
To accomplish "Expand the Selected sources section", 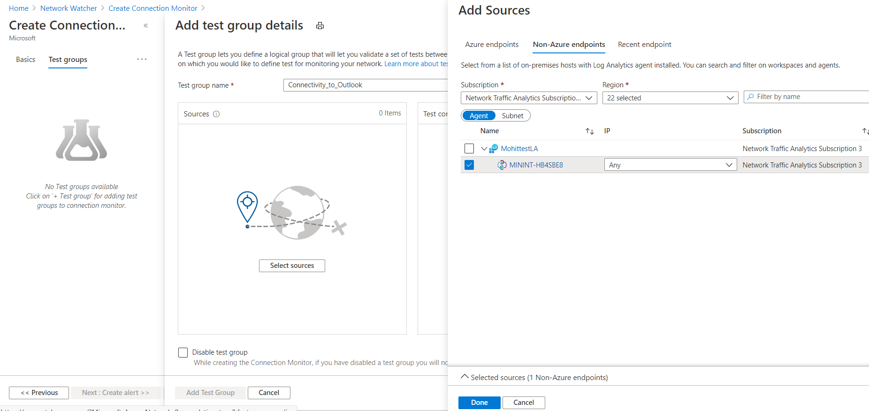I will pos(465,377).
